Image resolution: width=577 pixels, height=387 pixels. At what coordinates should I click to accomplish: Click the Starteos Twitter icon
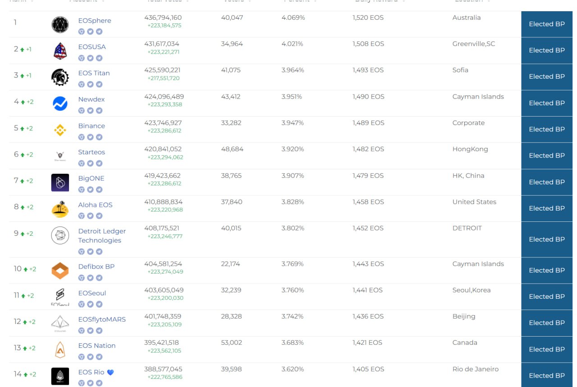pos(90,163)
